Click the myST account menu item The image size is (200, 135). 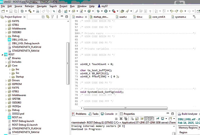[x=103, y=6]
